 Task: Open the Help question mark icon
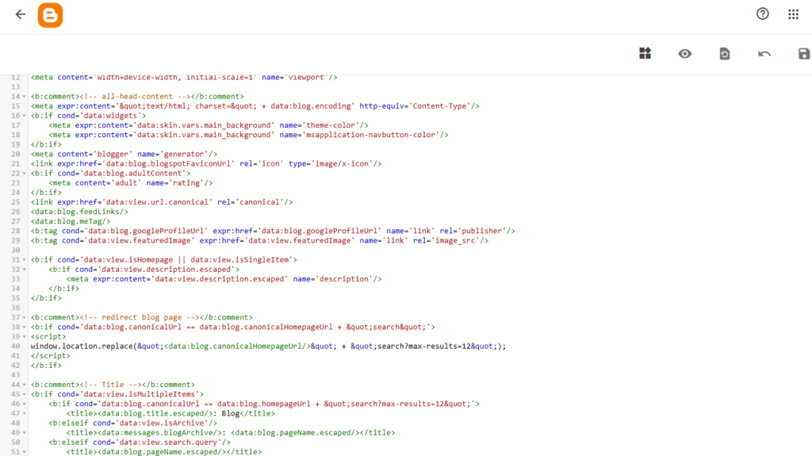pos(762,14)
